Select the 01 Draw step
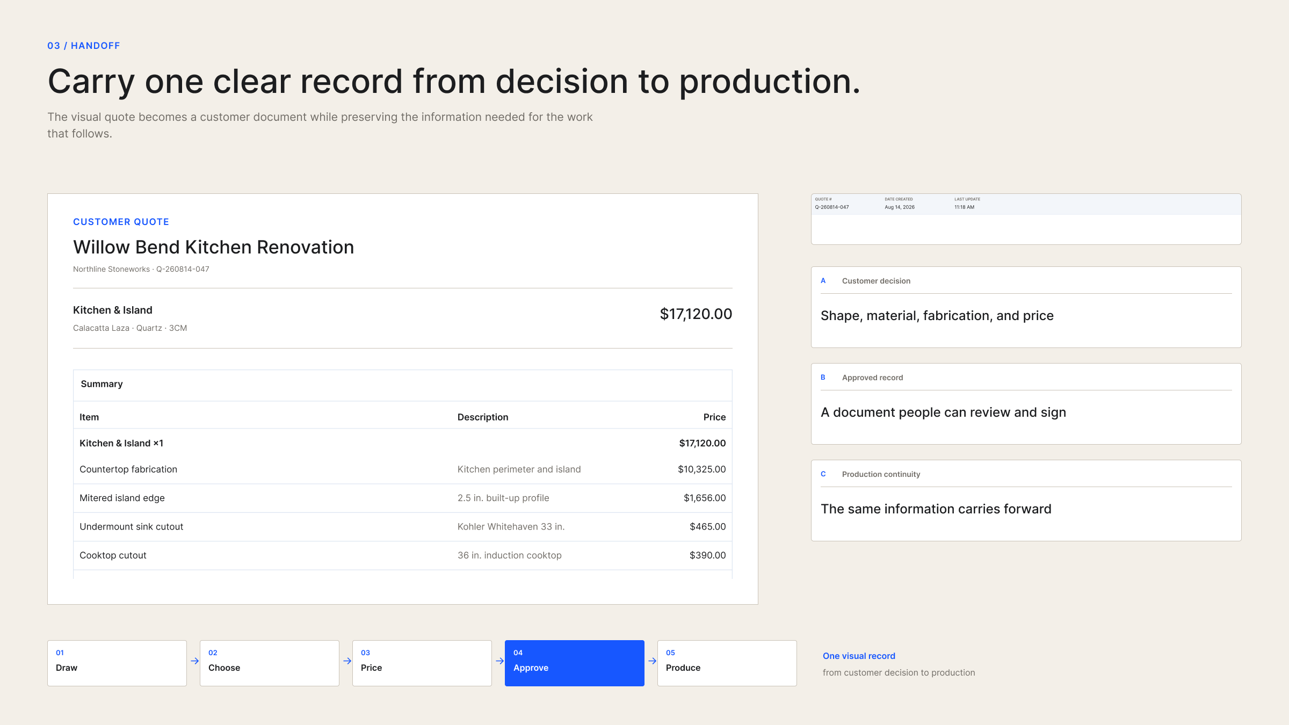The height and width of the screenshot is (725, 1289). [x=117, y=663]
